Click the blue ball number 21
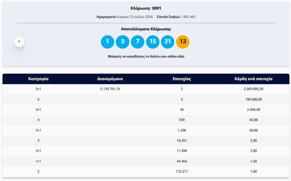This screenshot has width=291, height=181. point(167,42)
